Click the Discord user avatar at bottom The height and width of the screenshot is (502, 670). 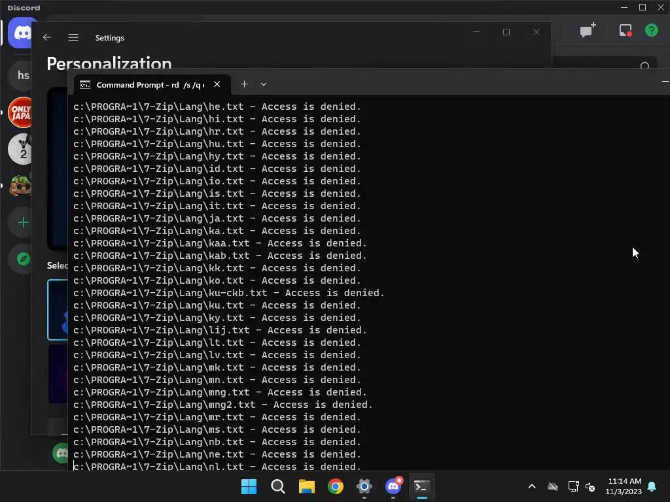point(60,454)
